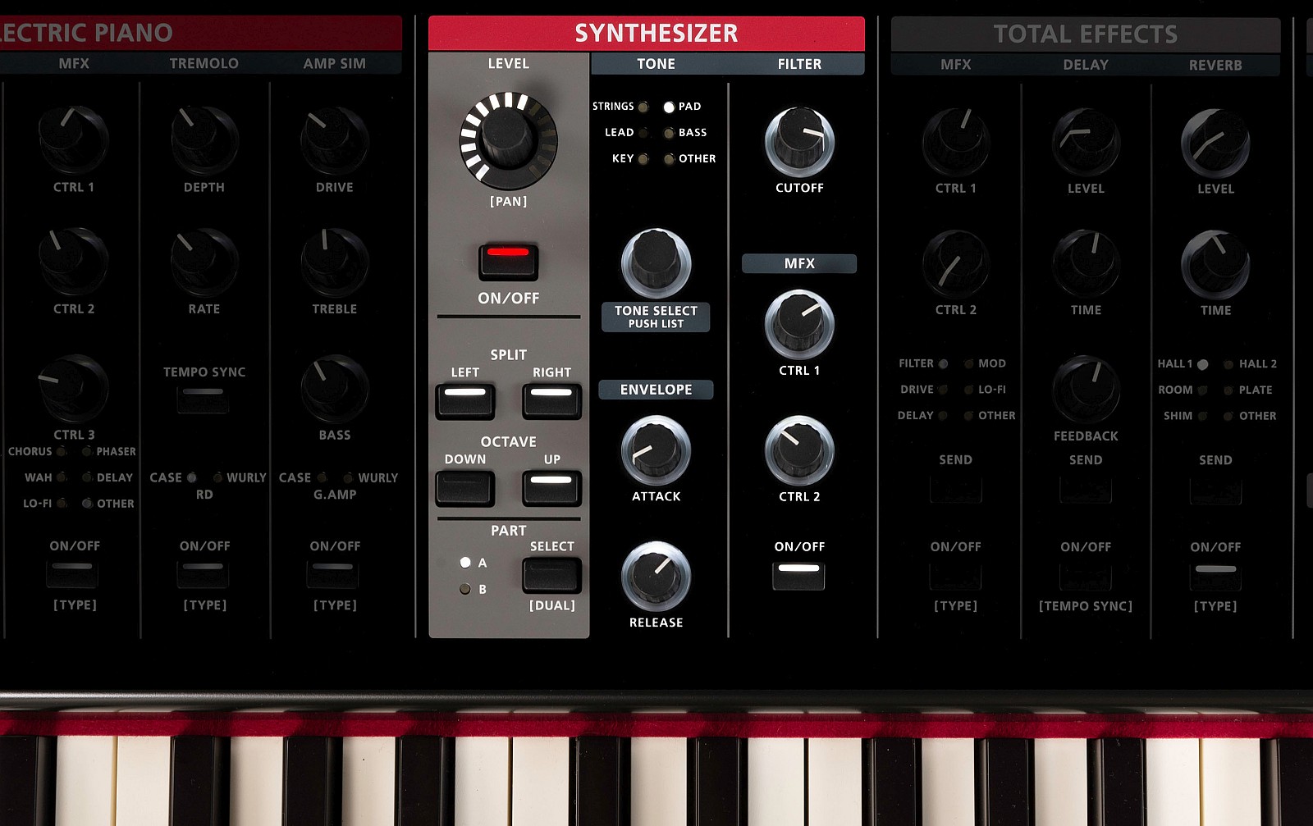
Task: Click the OCTAVE DOWN button
Action: 465,488
